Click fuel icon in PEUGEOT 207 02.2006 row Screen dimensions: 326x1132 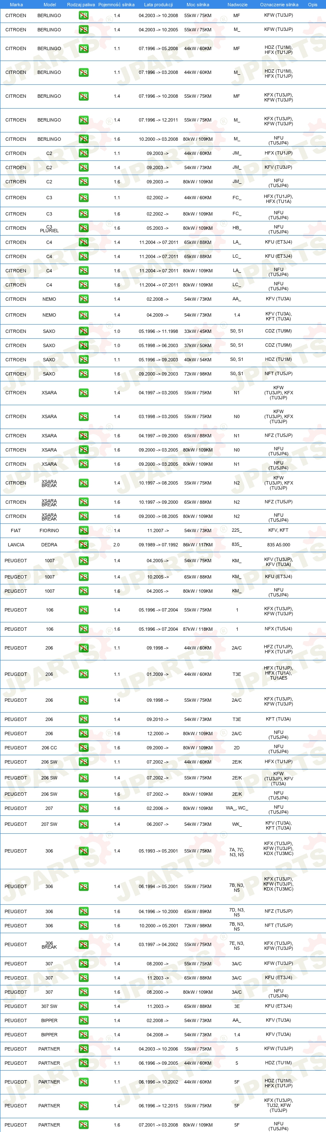83,808
